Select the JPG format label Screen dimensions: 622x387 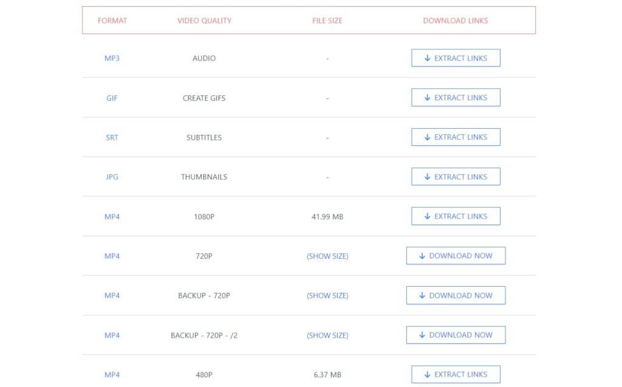tap(112, 177)
